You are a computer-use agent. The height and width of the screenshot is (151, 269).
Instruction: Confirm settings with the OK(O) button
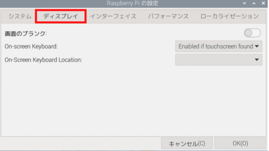[x=240, y=143]
